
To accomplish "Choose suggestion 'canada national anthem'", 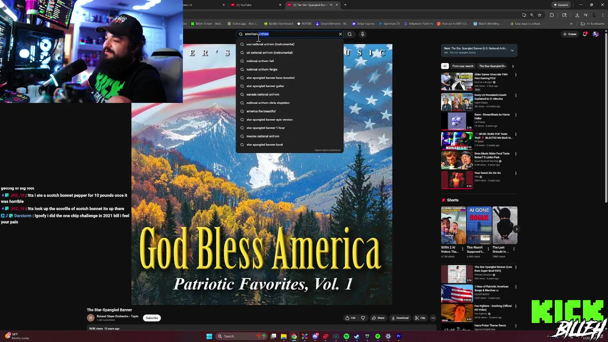I will (290, 95).
